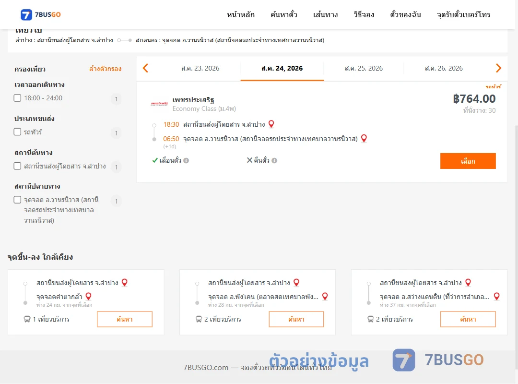The image size is (518, 384).
Task: Click departure time 18:30
Action: tap(171, 124)
